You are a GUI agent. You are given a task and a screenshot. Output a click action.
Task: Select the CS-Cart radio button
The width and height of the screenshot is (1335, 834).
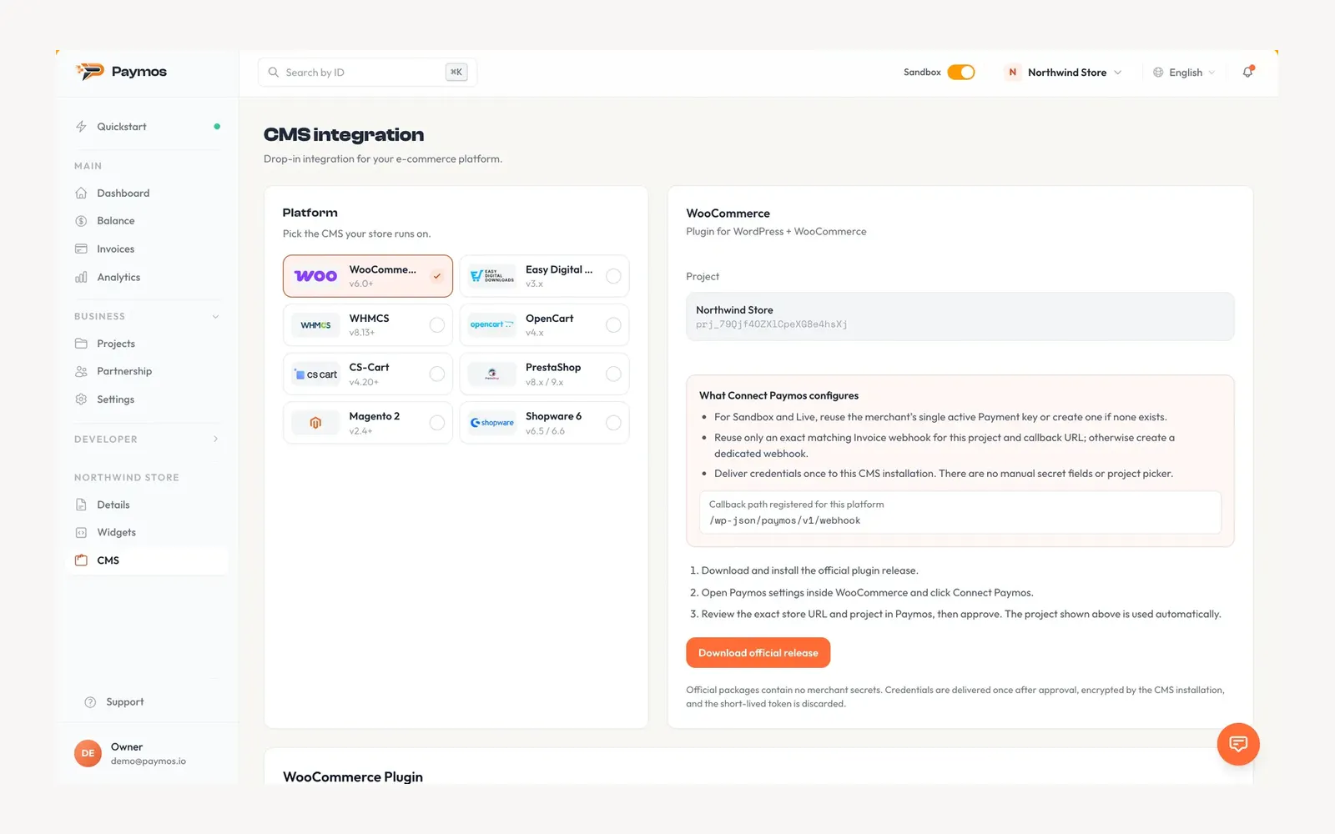[x=437, y=374]
